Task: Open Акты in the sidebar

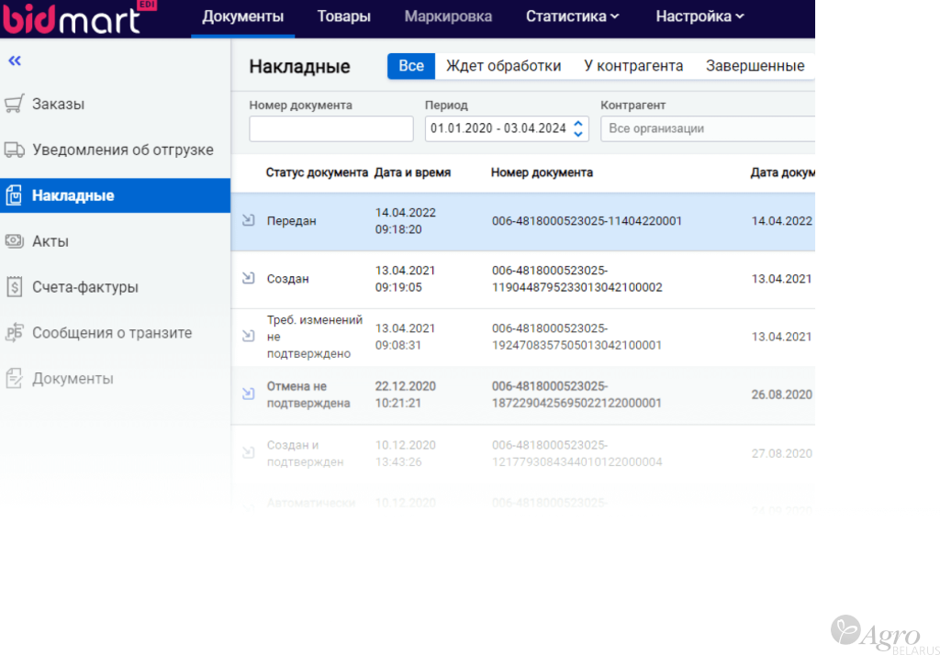Action: point(50,241)
